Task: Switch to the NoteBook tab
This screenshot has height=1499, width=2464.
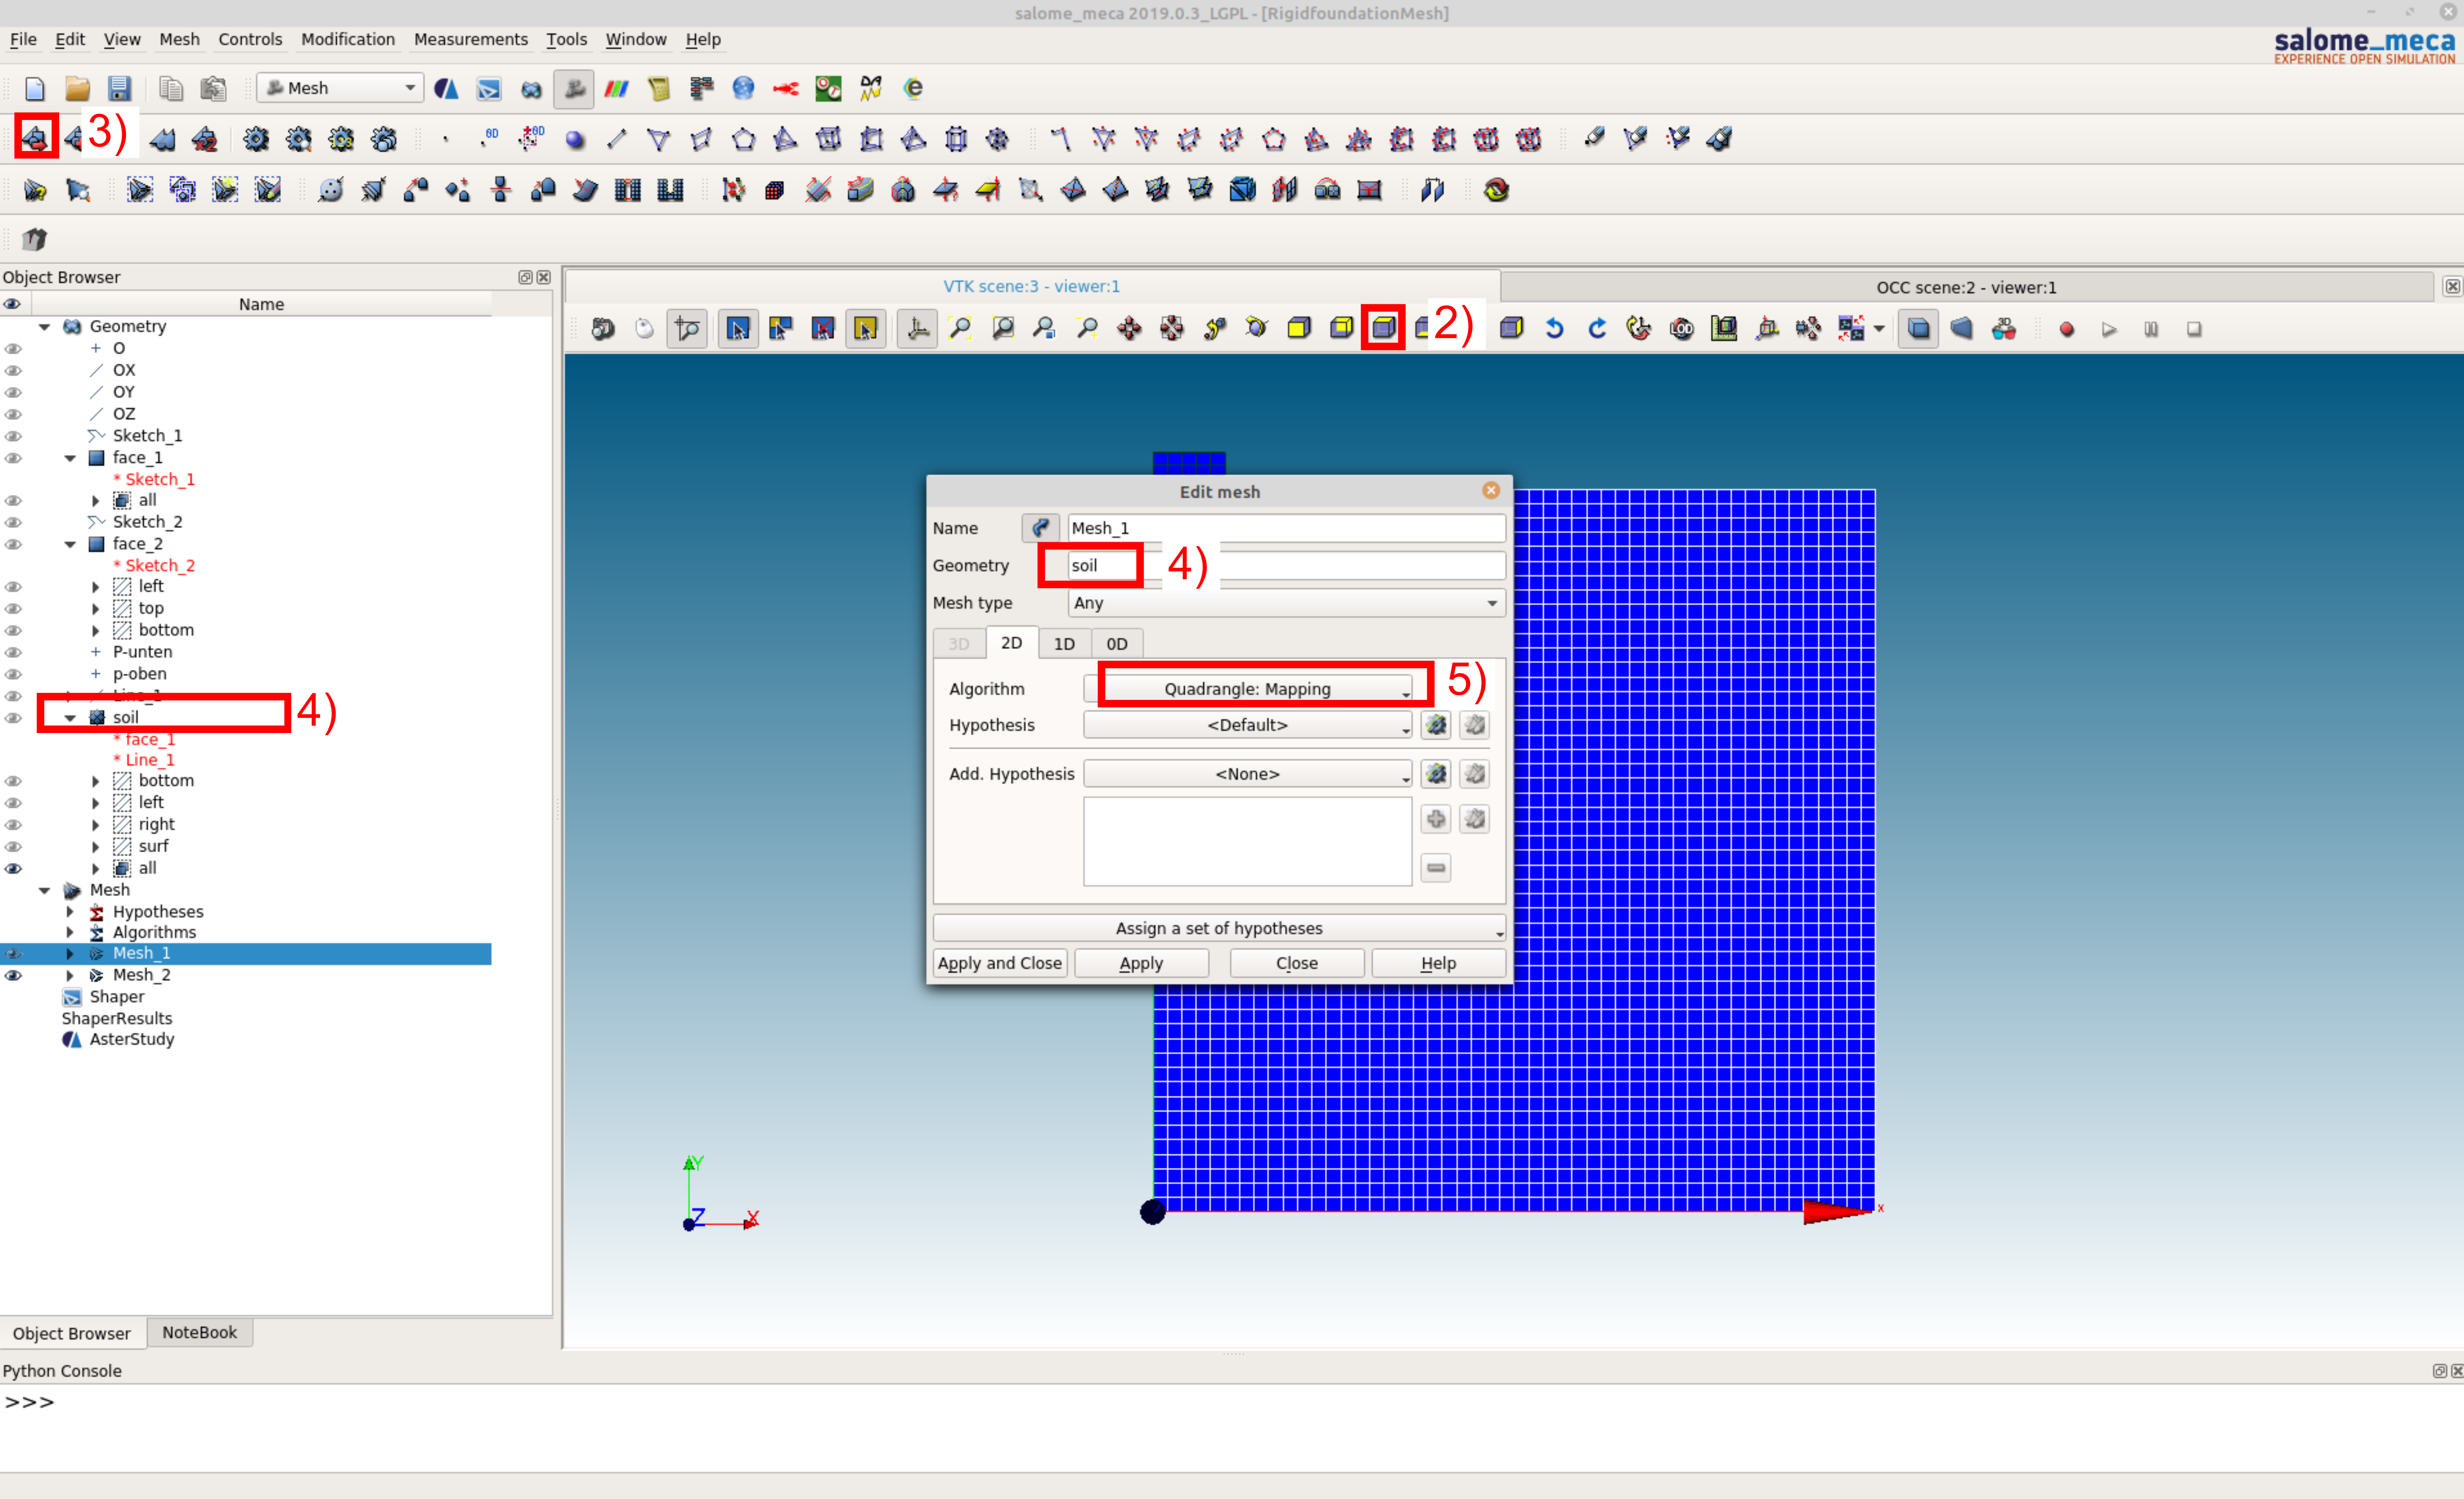Action: pyautogui.click(x=200, y=1333)
